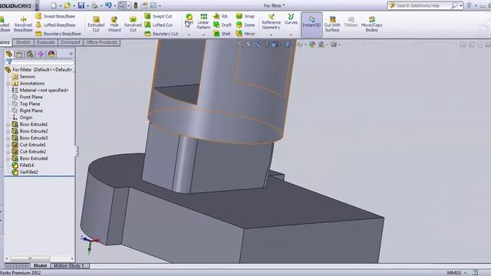Activate the Revolved Cut tool
This screenshot has height=276, width=491.
tap(133, 24)
